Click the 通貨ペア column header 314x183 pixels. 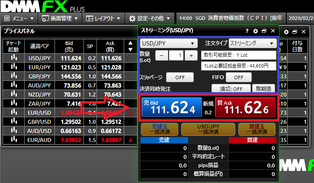pos(39,46)
